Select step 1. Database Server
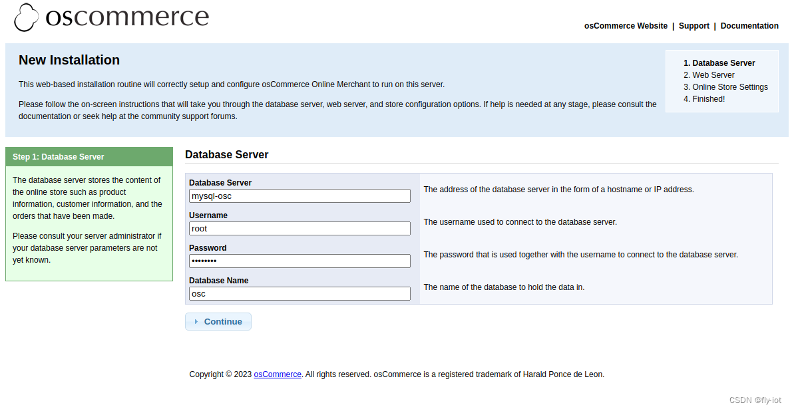792x411 pixels. tap(719, 63)
